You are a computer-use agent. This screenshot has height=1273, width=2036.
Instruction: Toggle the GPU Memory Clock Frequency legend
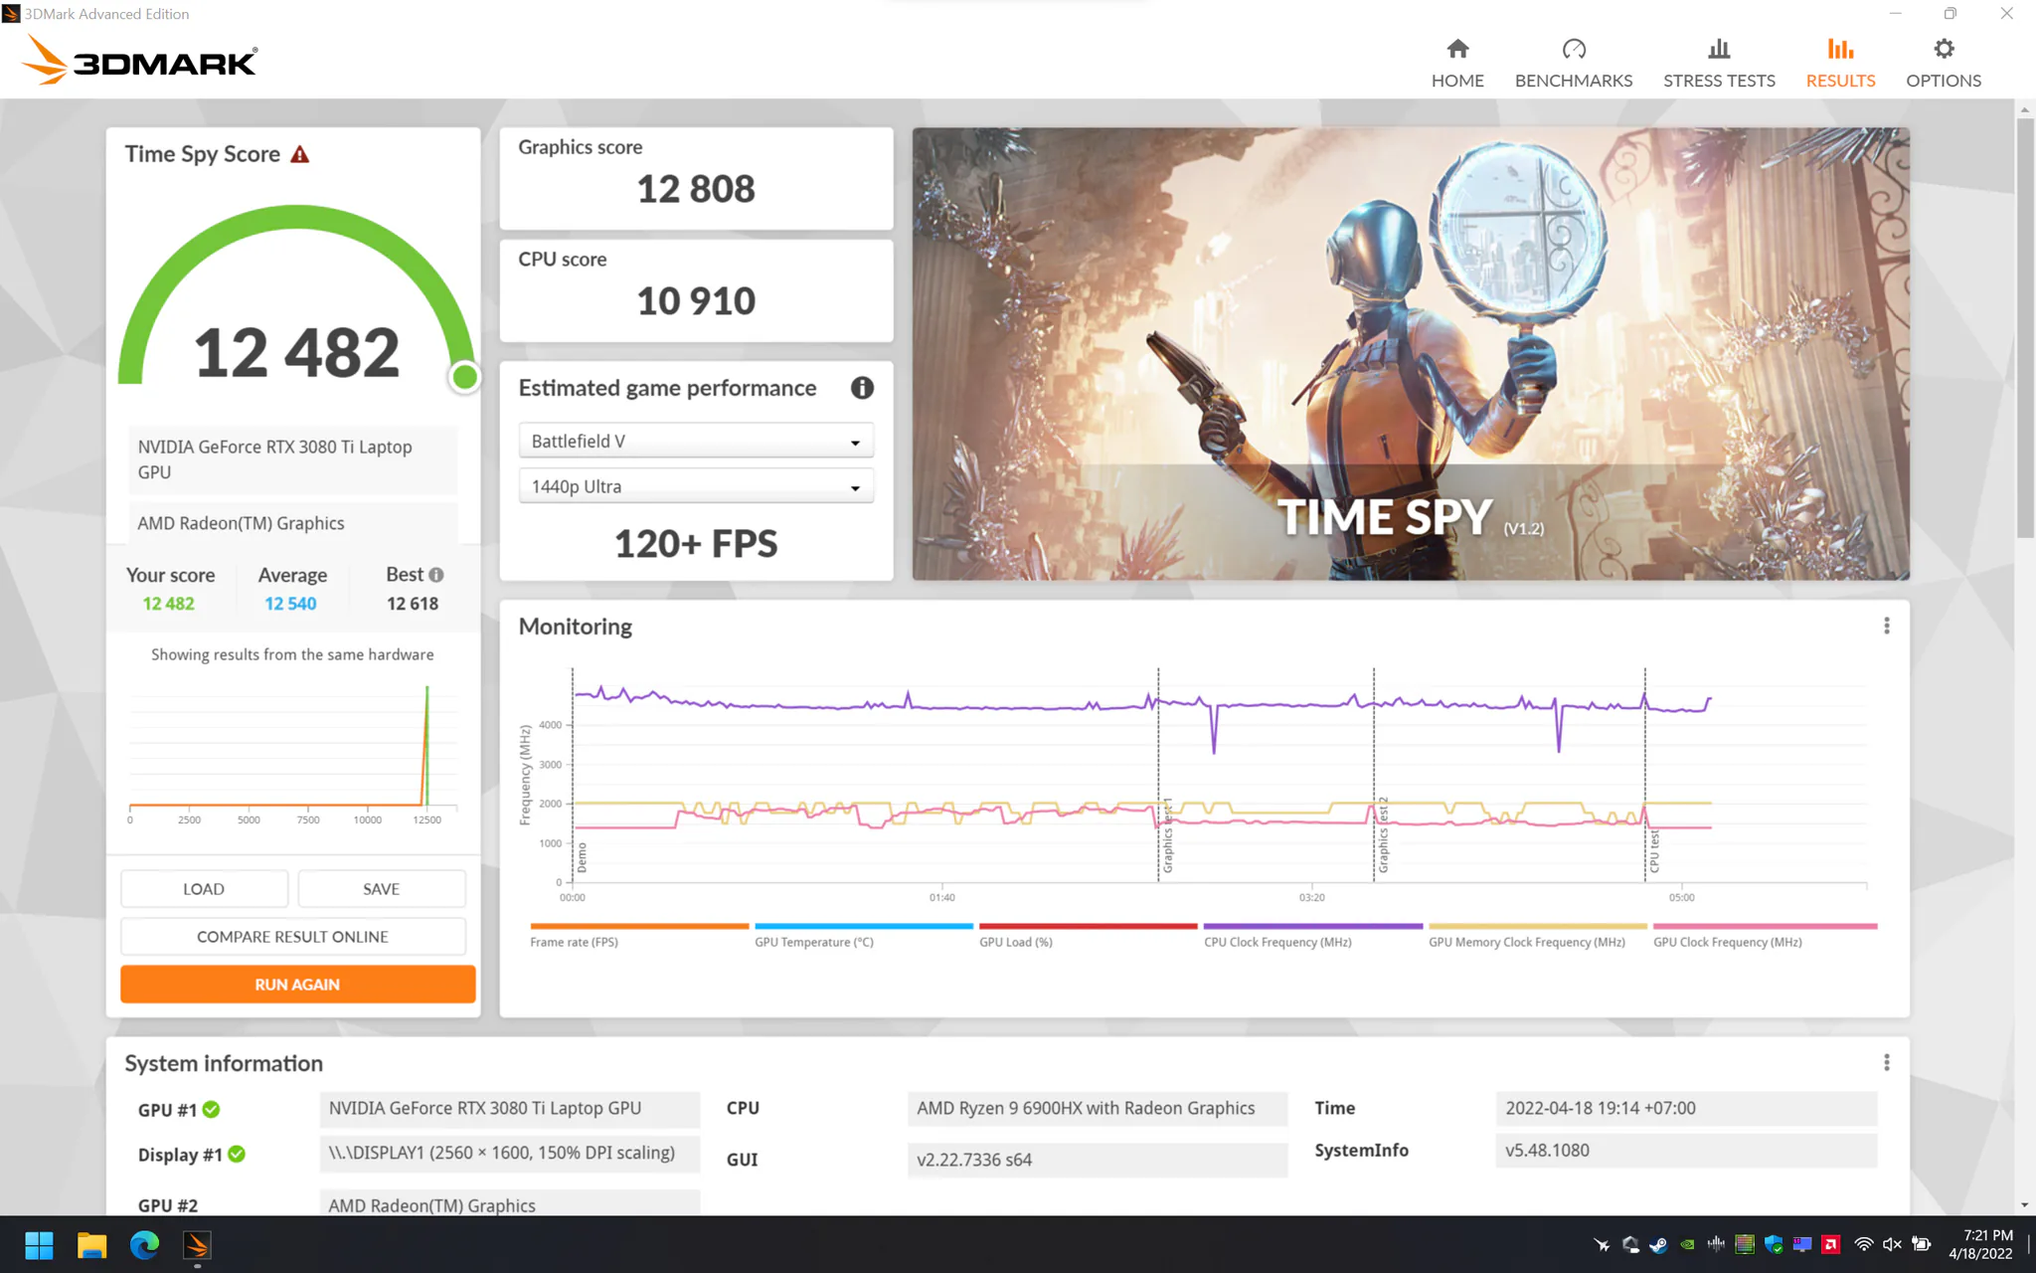click(1537, 936)
